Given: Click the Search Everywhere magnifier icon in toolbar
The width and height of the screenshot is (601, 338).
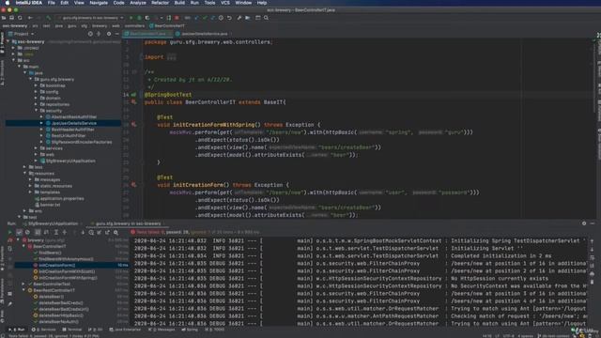Looking at the screenshot, I should (x=266, y=18).
